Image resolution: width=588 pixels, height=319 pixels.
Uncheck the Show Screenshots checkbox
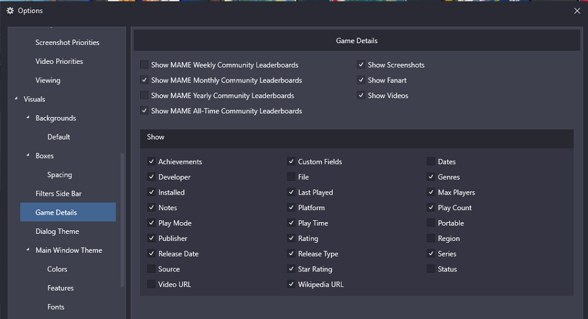361,64
